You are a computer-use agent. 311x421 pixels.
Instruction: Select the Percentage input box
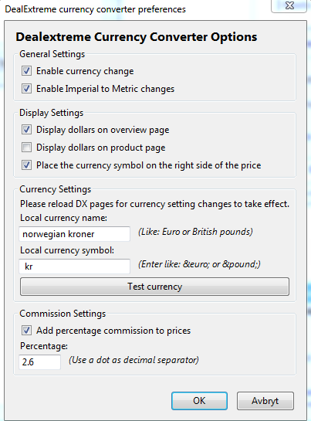(x=39, y=362)
